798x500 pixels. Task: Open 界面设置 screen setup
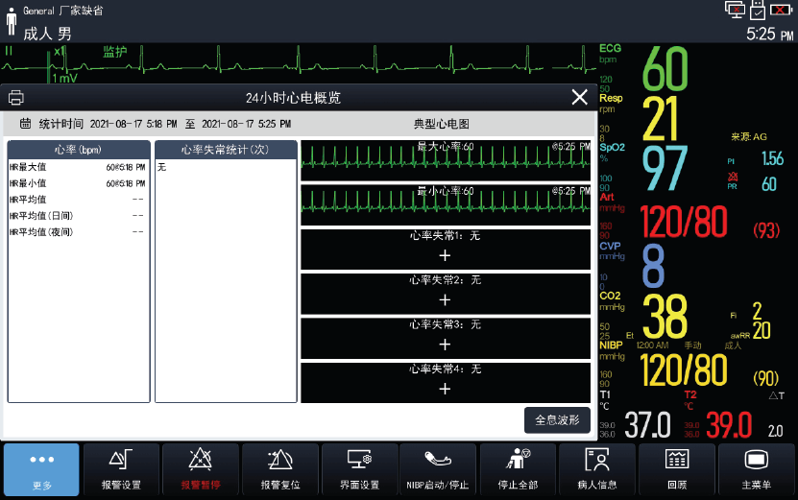click(360, 470)
